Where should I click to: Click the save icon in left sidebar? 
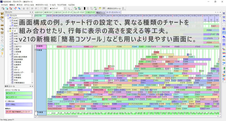pyautogui.click(x=2, y=13)
